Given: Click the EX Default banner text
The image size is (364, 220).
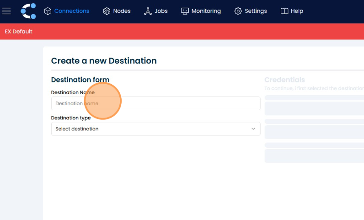Looking at the screenshot, I should coord(19,32).
